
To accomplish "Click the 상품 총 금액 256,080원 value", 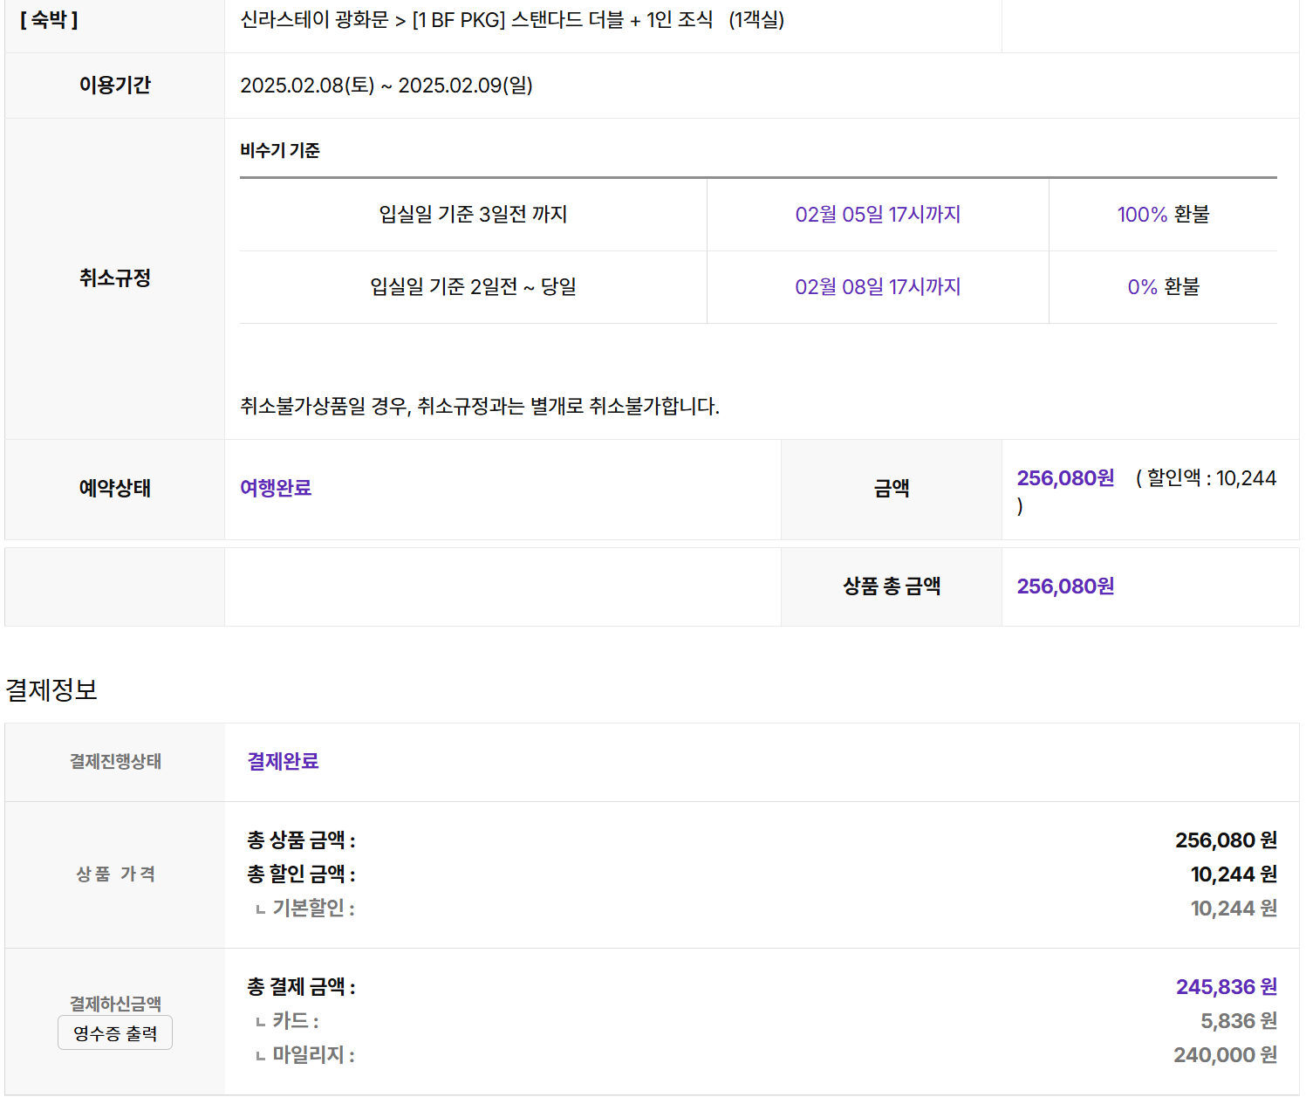I will coord(1065,586).
